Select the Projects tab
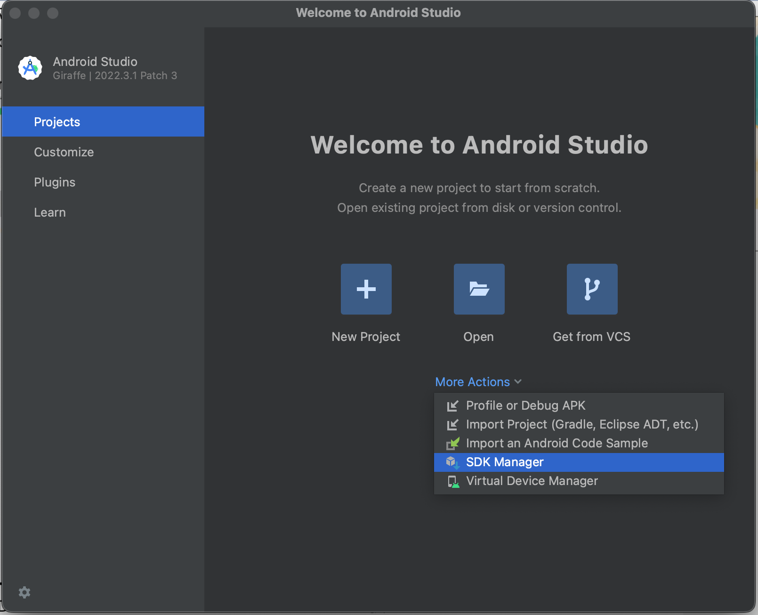The width and height of the screenshot is (758, 615). click(103, 121)
